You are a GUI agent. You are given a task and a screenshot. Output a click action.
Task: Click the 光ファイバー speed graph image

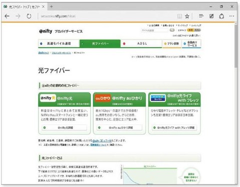(149, 174)
